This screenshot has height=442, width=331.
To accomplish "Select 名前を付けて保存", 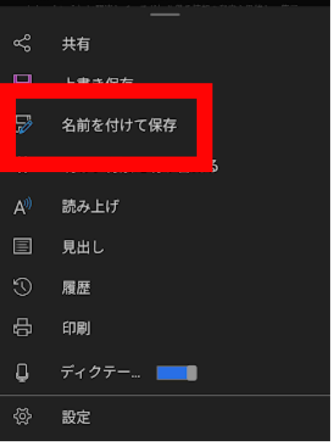I will pos(119,125).
